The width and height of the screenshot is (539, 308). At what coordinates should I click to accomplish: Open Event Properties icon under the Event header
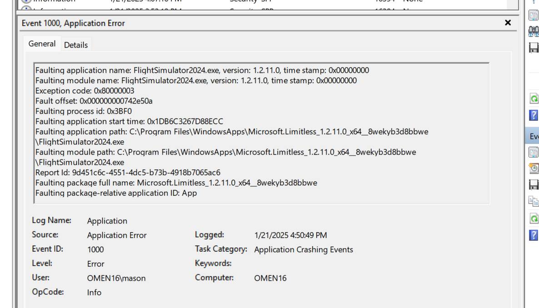[x=534, y=152]
